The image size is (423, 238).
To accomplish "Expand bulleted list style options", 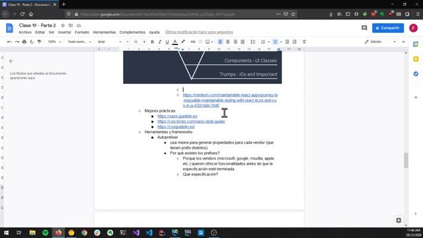I will coord(281,42).
